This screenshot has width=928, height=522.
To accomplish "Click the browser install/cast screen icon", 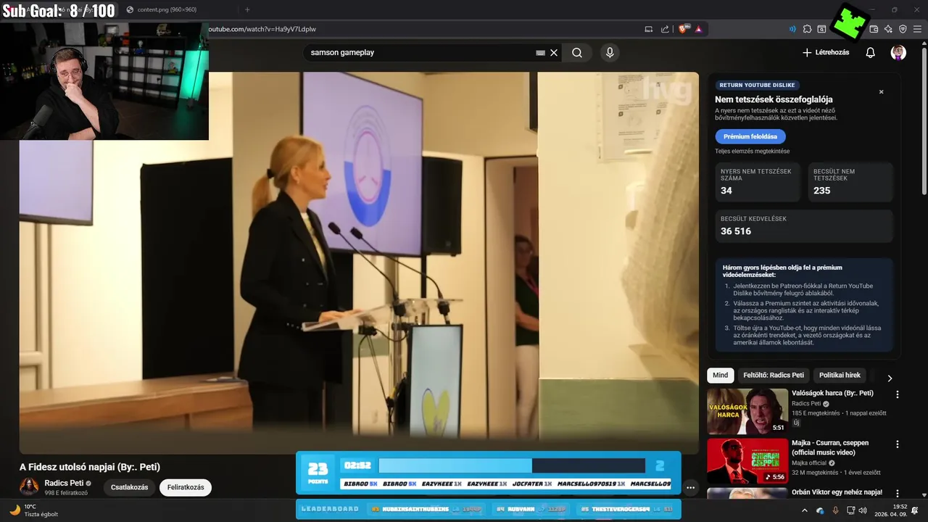I will point(649,29).
